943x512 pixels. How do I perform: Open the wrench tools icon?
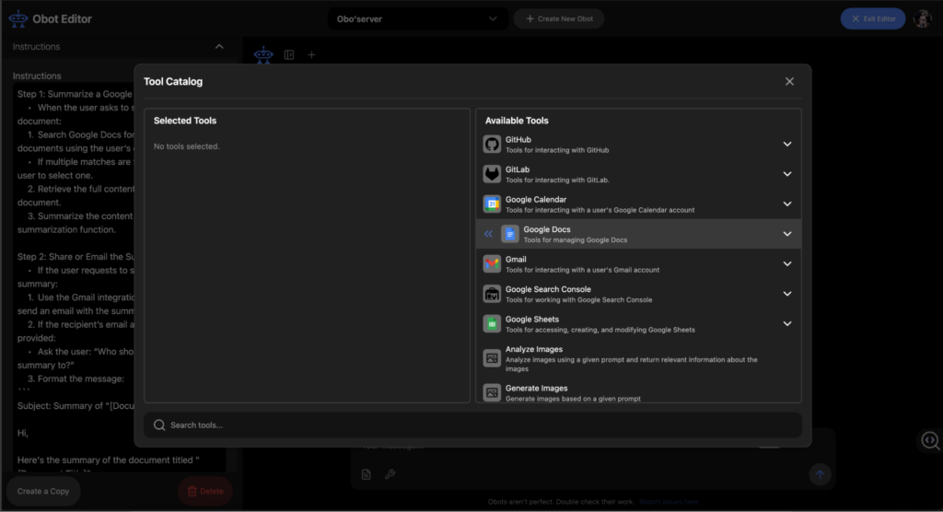click(390, 474)
